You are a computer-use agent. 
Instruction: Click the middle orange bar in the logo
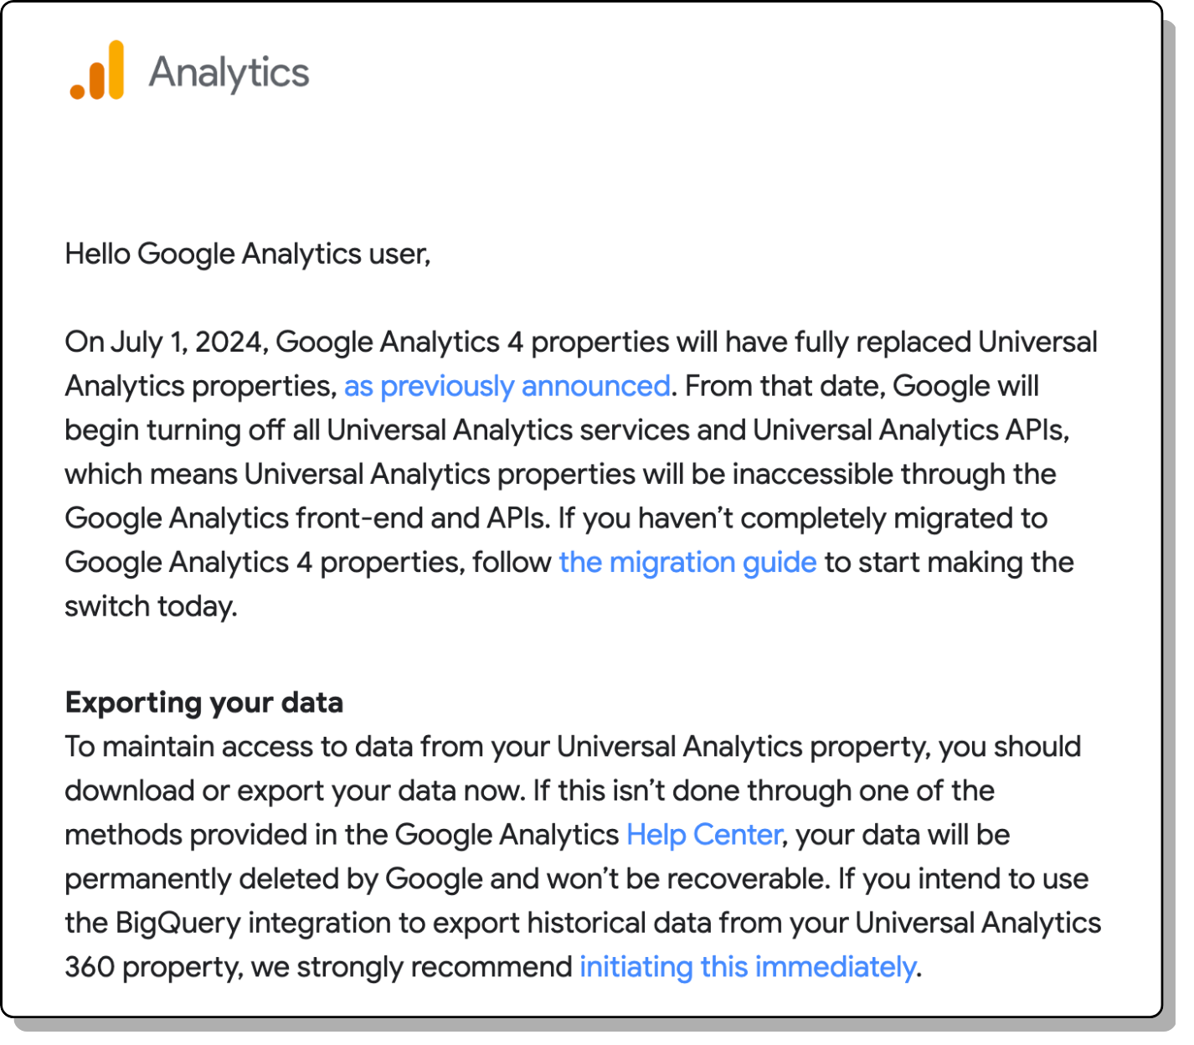pyautogui.click(x=97, y=80)
